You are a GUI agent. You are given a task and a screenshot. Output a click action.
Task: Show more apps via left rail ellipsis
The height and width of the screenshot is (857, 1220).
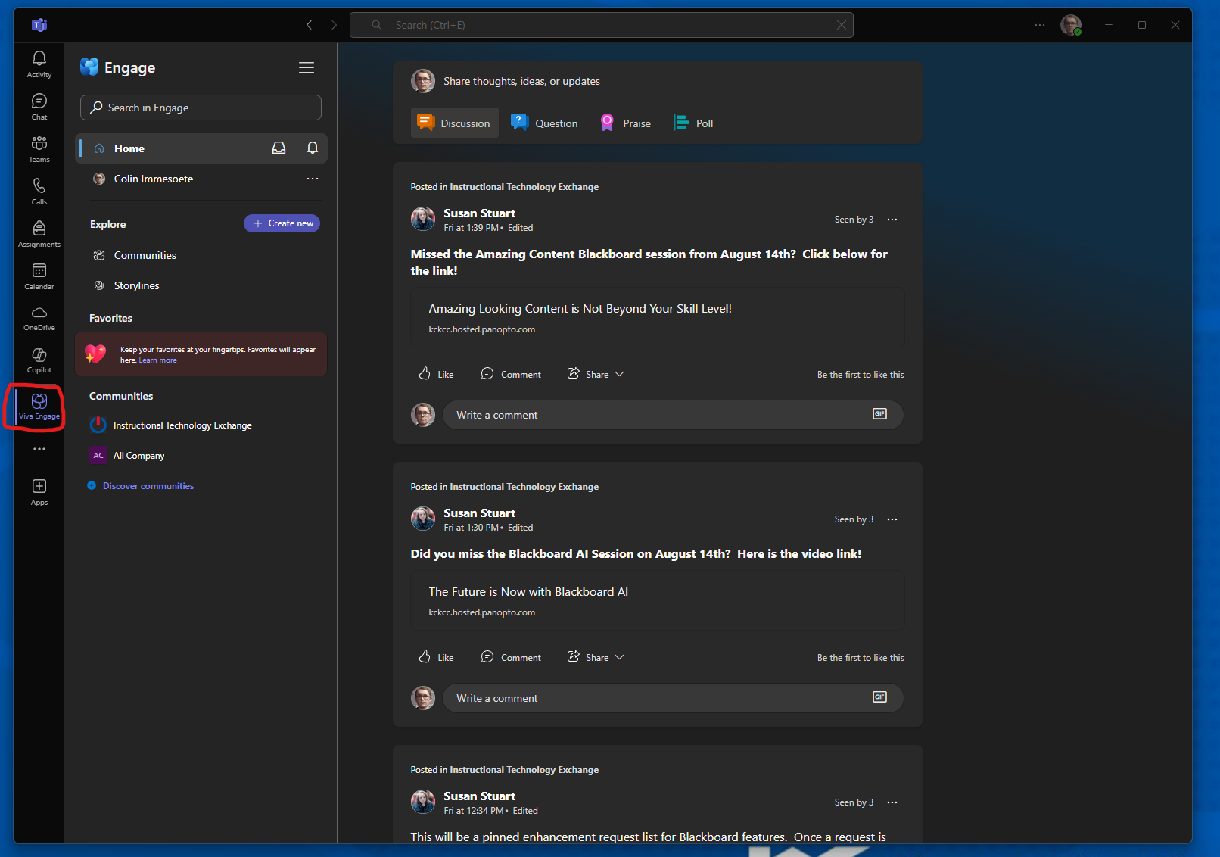point(39,449)
